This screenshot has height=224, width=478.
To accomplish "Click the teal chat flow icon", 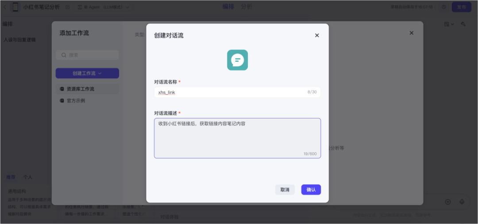I will [x=238, y=60].
